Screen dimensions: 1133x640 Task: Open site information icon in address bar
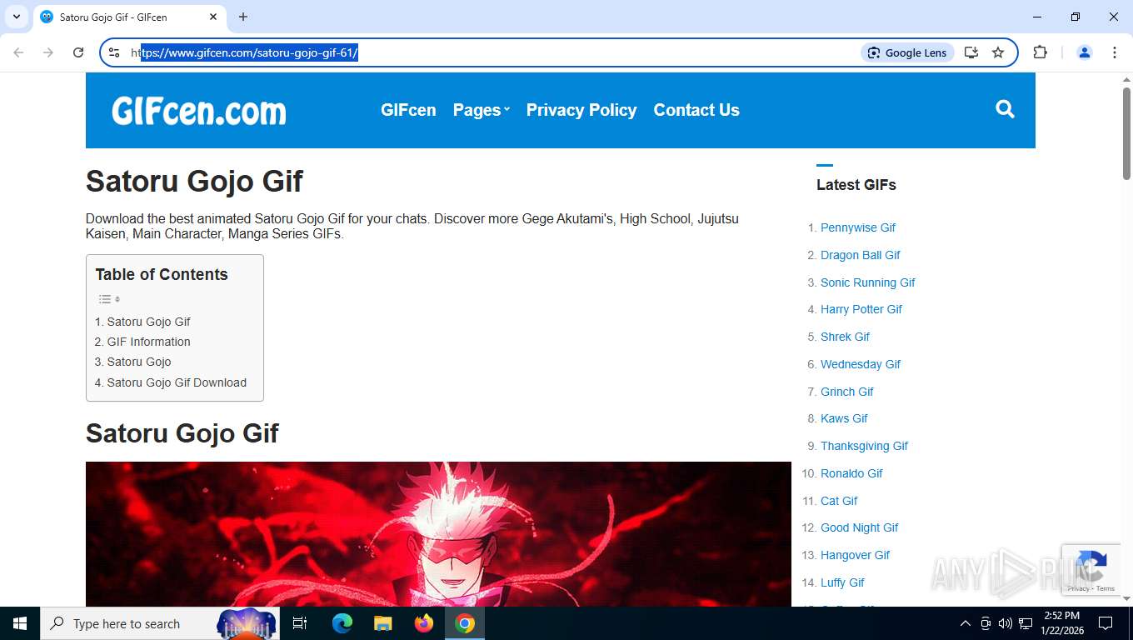(x=114, y=52)
